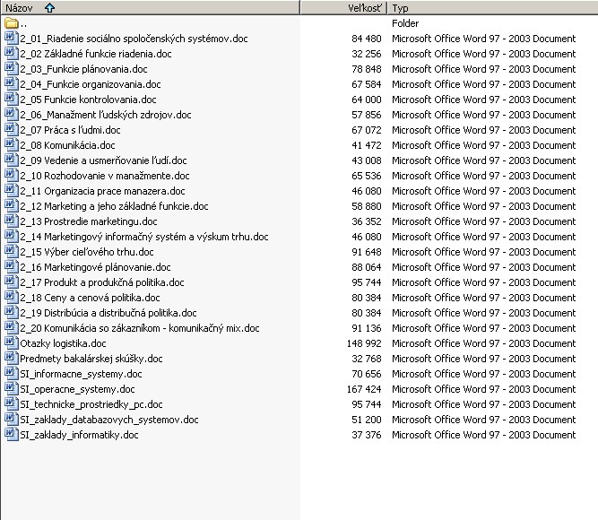This screenshot has height=520, width=598.
Task: Click Word icon beside SI_zaklady_informatiky.doc
Action: click(x=12, y=435)
